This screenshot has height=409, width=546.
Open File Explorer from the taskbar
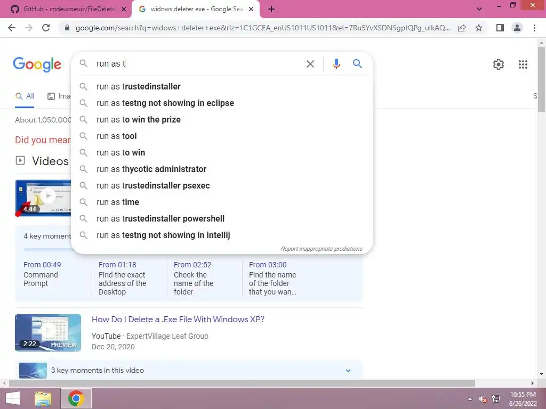43,398
